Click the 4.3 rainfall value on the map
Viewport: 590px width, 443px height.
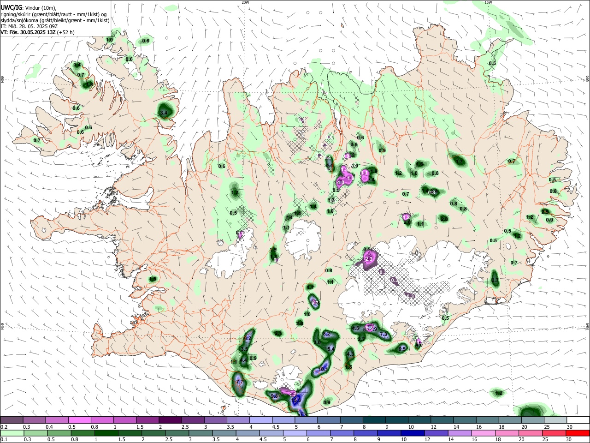[x=350, y=354]
